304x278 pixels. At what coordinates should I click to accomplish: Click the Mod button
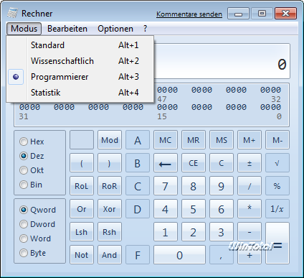pos(110,140)
